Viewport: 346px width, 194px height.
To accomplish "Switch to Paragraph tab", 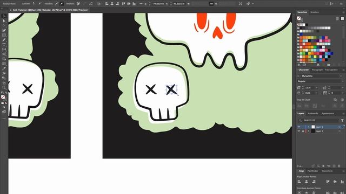I will tap(317, 70).
